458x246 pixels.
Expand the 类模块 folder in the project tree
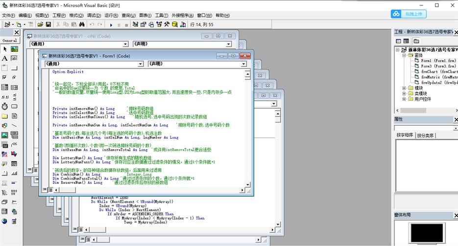click(404, 93)
